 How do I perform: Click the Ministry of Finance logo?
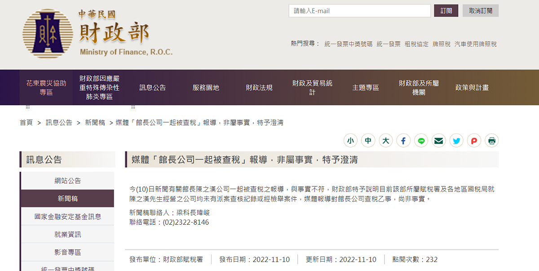pos(97,33)
